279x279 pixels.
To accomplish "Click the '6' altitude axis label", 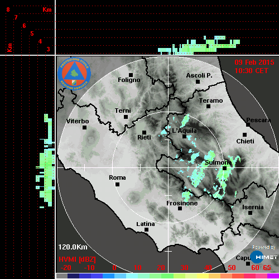I will (24, 26).
